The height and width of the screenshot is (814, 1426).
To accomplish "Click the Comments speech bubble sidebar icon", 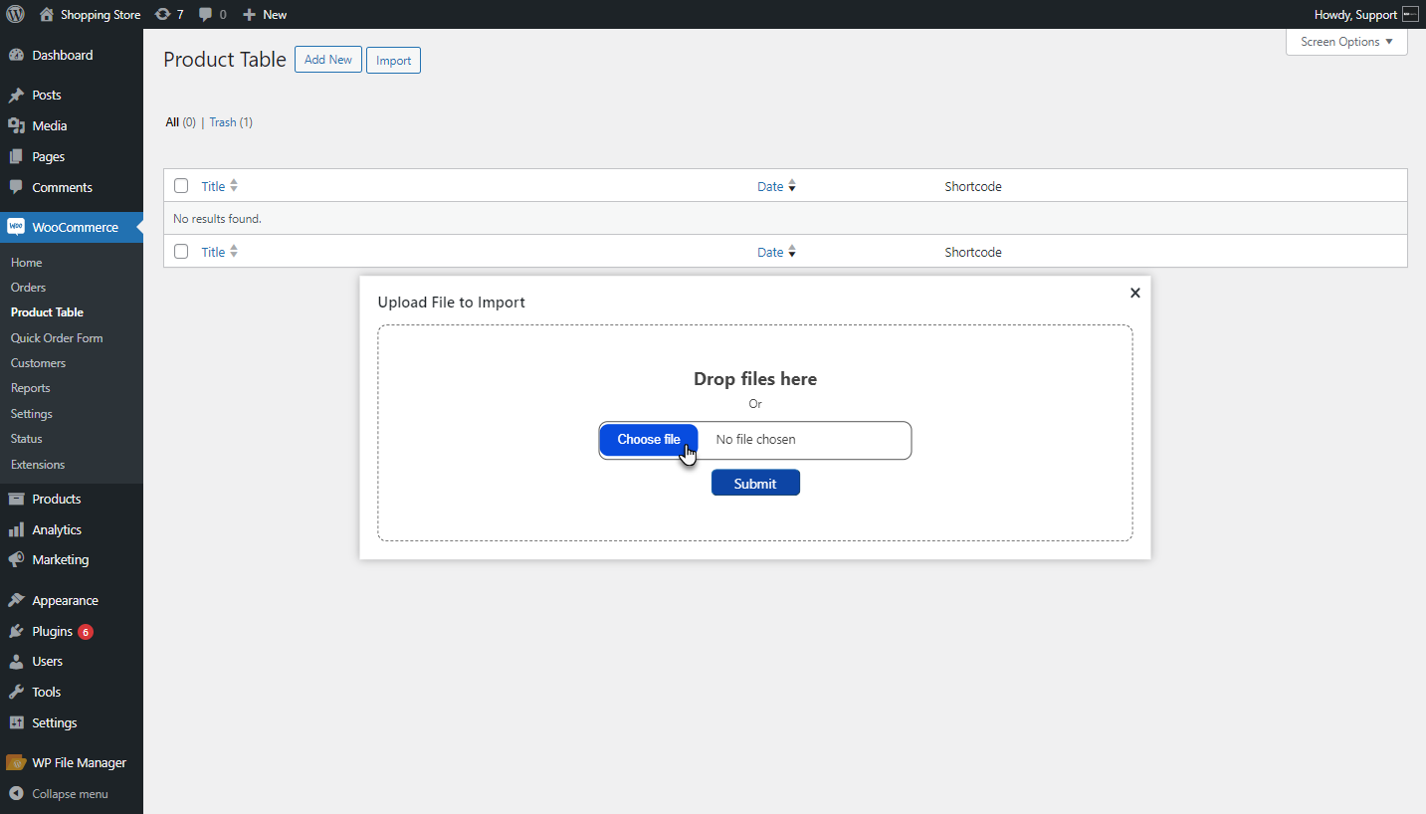I will tap(16, 188).
